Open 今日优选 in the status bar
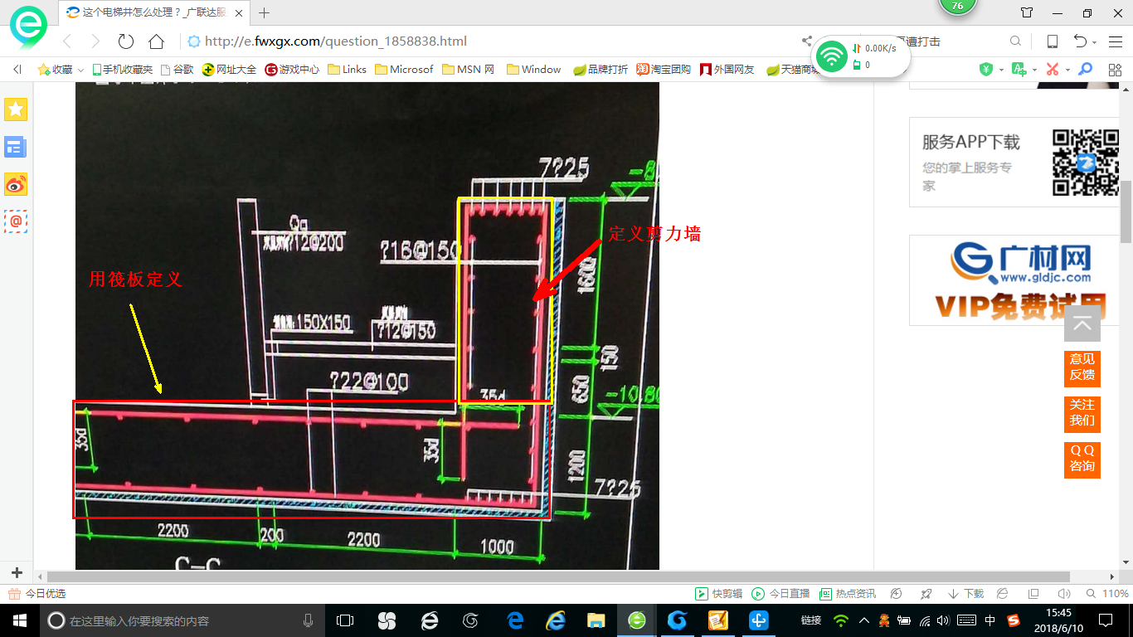This screenshot has height=637, width=1133. [x=36, y=594]
